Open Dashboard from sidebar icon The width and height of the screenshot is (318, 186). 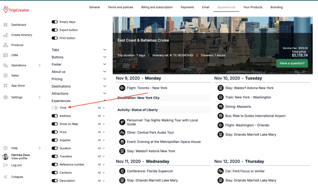6,25
